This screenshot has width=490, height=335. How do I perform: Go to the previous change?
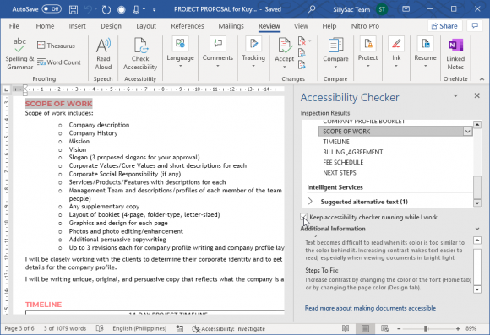(302, 53)
